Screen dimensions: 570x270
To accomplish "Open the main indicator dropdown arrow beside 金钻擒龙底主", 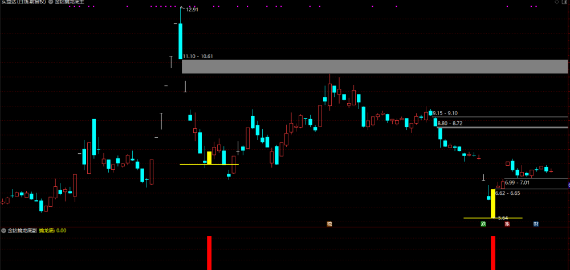I will click(51, 2).
